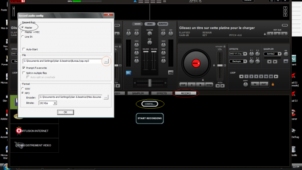The image size is (302, 170).
Task: Enable the Auto-Start checkbox
Action: pyautogui.click(x=23, y=49)
